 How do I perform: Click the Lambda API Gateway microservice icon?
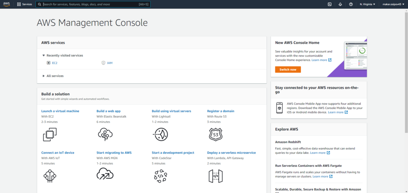pos(216,176)
